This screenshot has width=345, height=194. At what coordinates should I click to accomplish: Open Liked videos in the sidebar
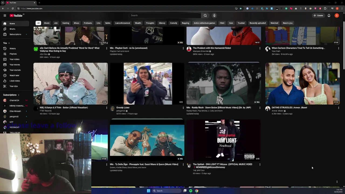coord(16,81)
